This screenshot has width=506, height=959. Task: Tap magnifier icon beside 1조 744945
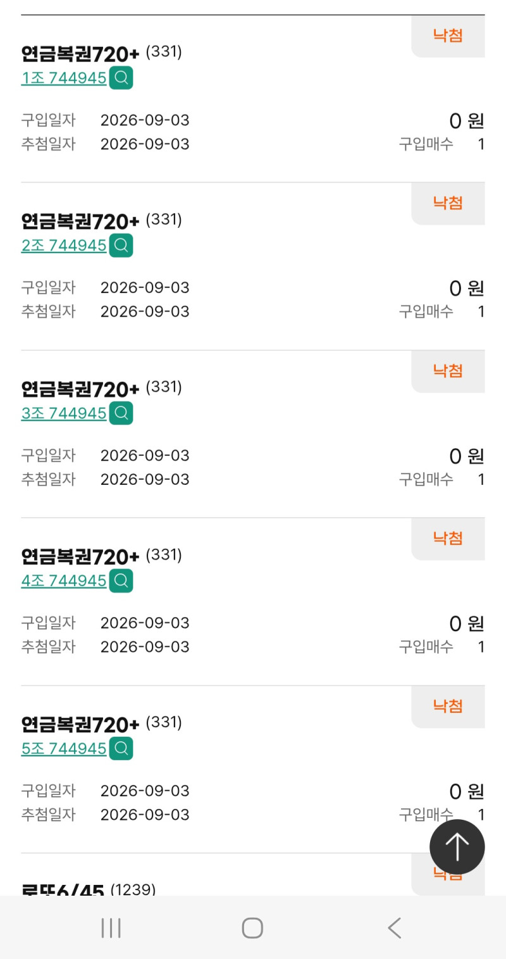click(x=121, y=78)
